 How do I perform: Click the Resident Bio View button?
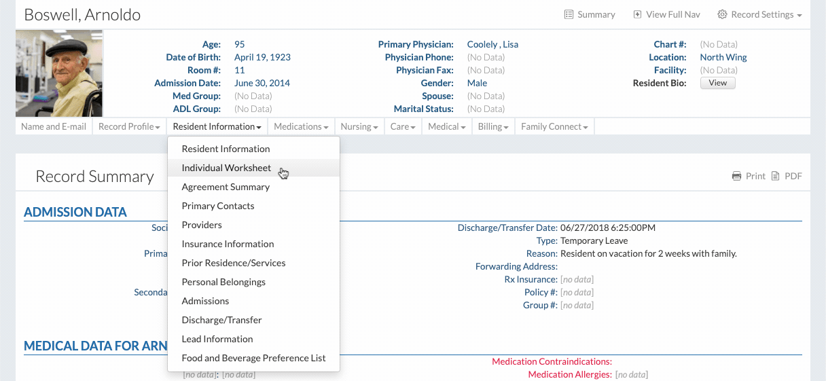pos(717,83)
